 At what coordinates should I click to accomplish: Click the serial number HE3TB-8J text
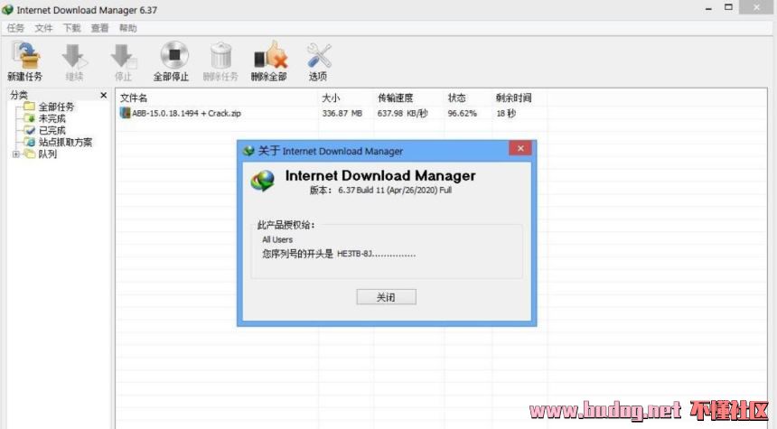377,254
